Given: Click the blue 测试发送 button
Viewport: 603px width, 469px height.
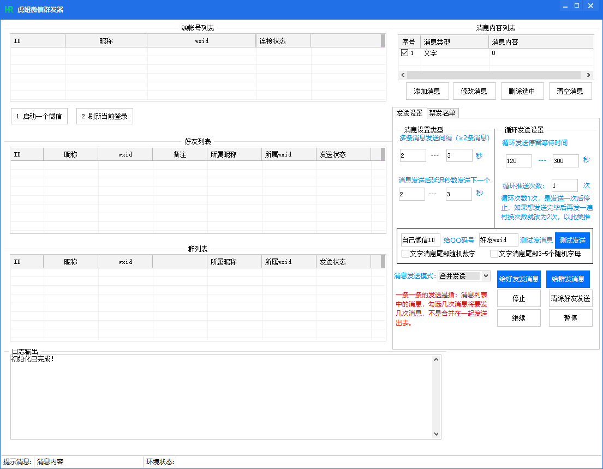Looking at the screenshot, I should pyautogui.click(x=572, y=240).
